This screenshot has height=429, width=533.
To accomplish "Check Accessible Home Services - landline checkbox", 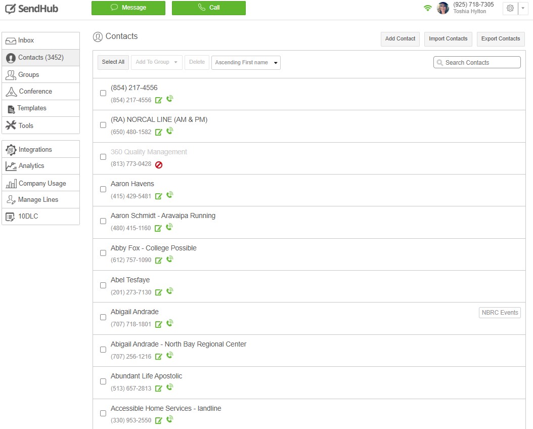I will (x=103, y=414).
